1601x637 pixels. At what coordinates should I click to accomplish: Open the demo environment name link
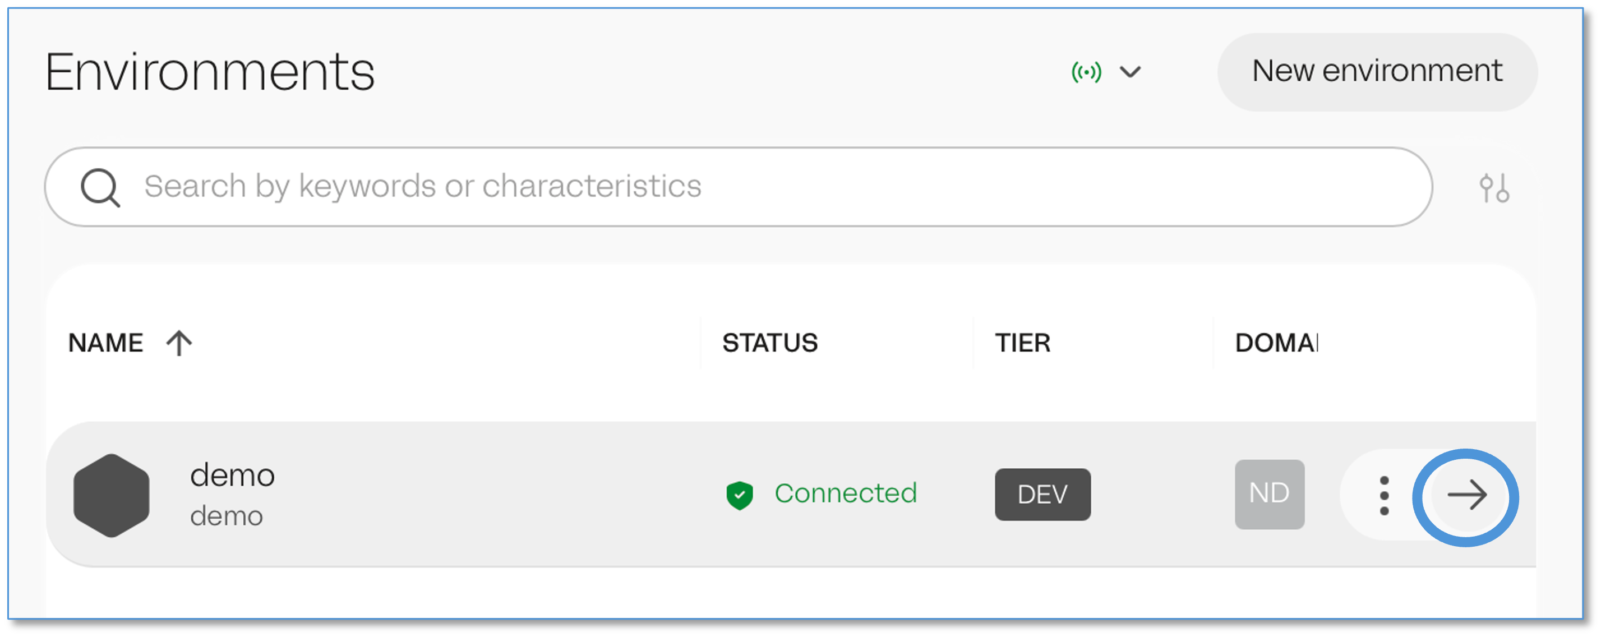click(x=232, y=476)
